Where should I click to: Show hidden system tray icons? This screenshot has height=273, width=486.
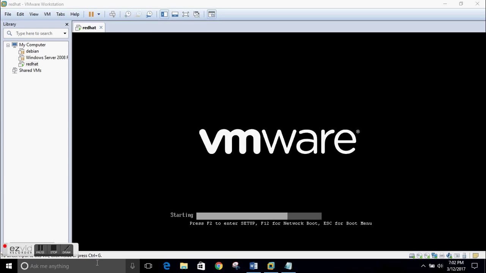423,266
